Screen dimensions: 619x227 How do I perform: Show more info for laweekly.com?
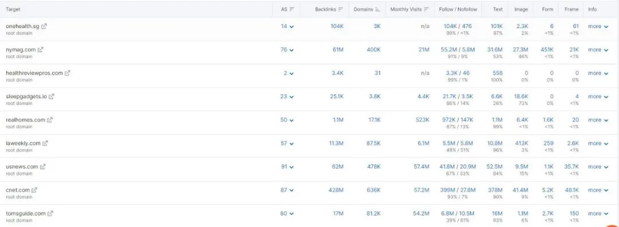(598, 143)
